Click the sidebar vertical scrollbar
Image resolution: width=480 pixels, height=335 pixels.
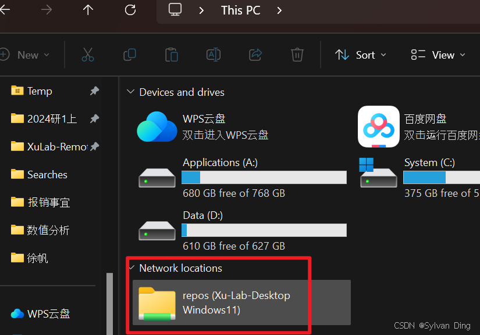(109, 304)
